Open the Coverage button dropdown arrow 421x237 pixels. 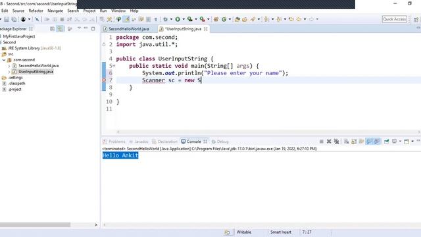click(196, 19)
